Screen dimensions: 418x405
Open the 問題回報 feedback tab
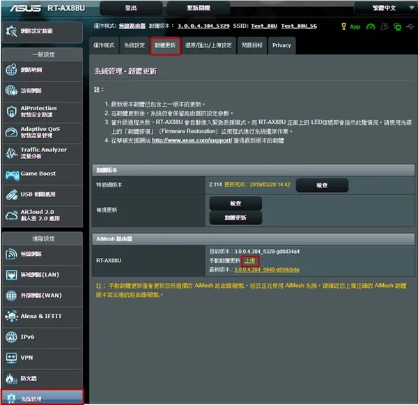tap(252, 45)
